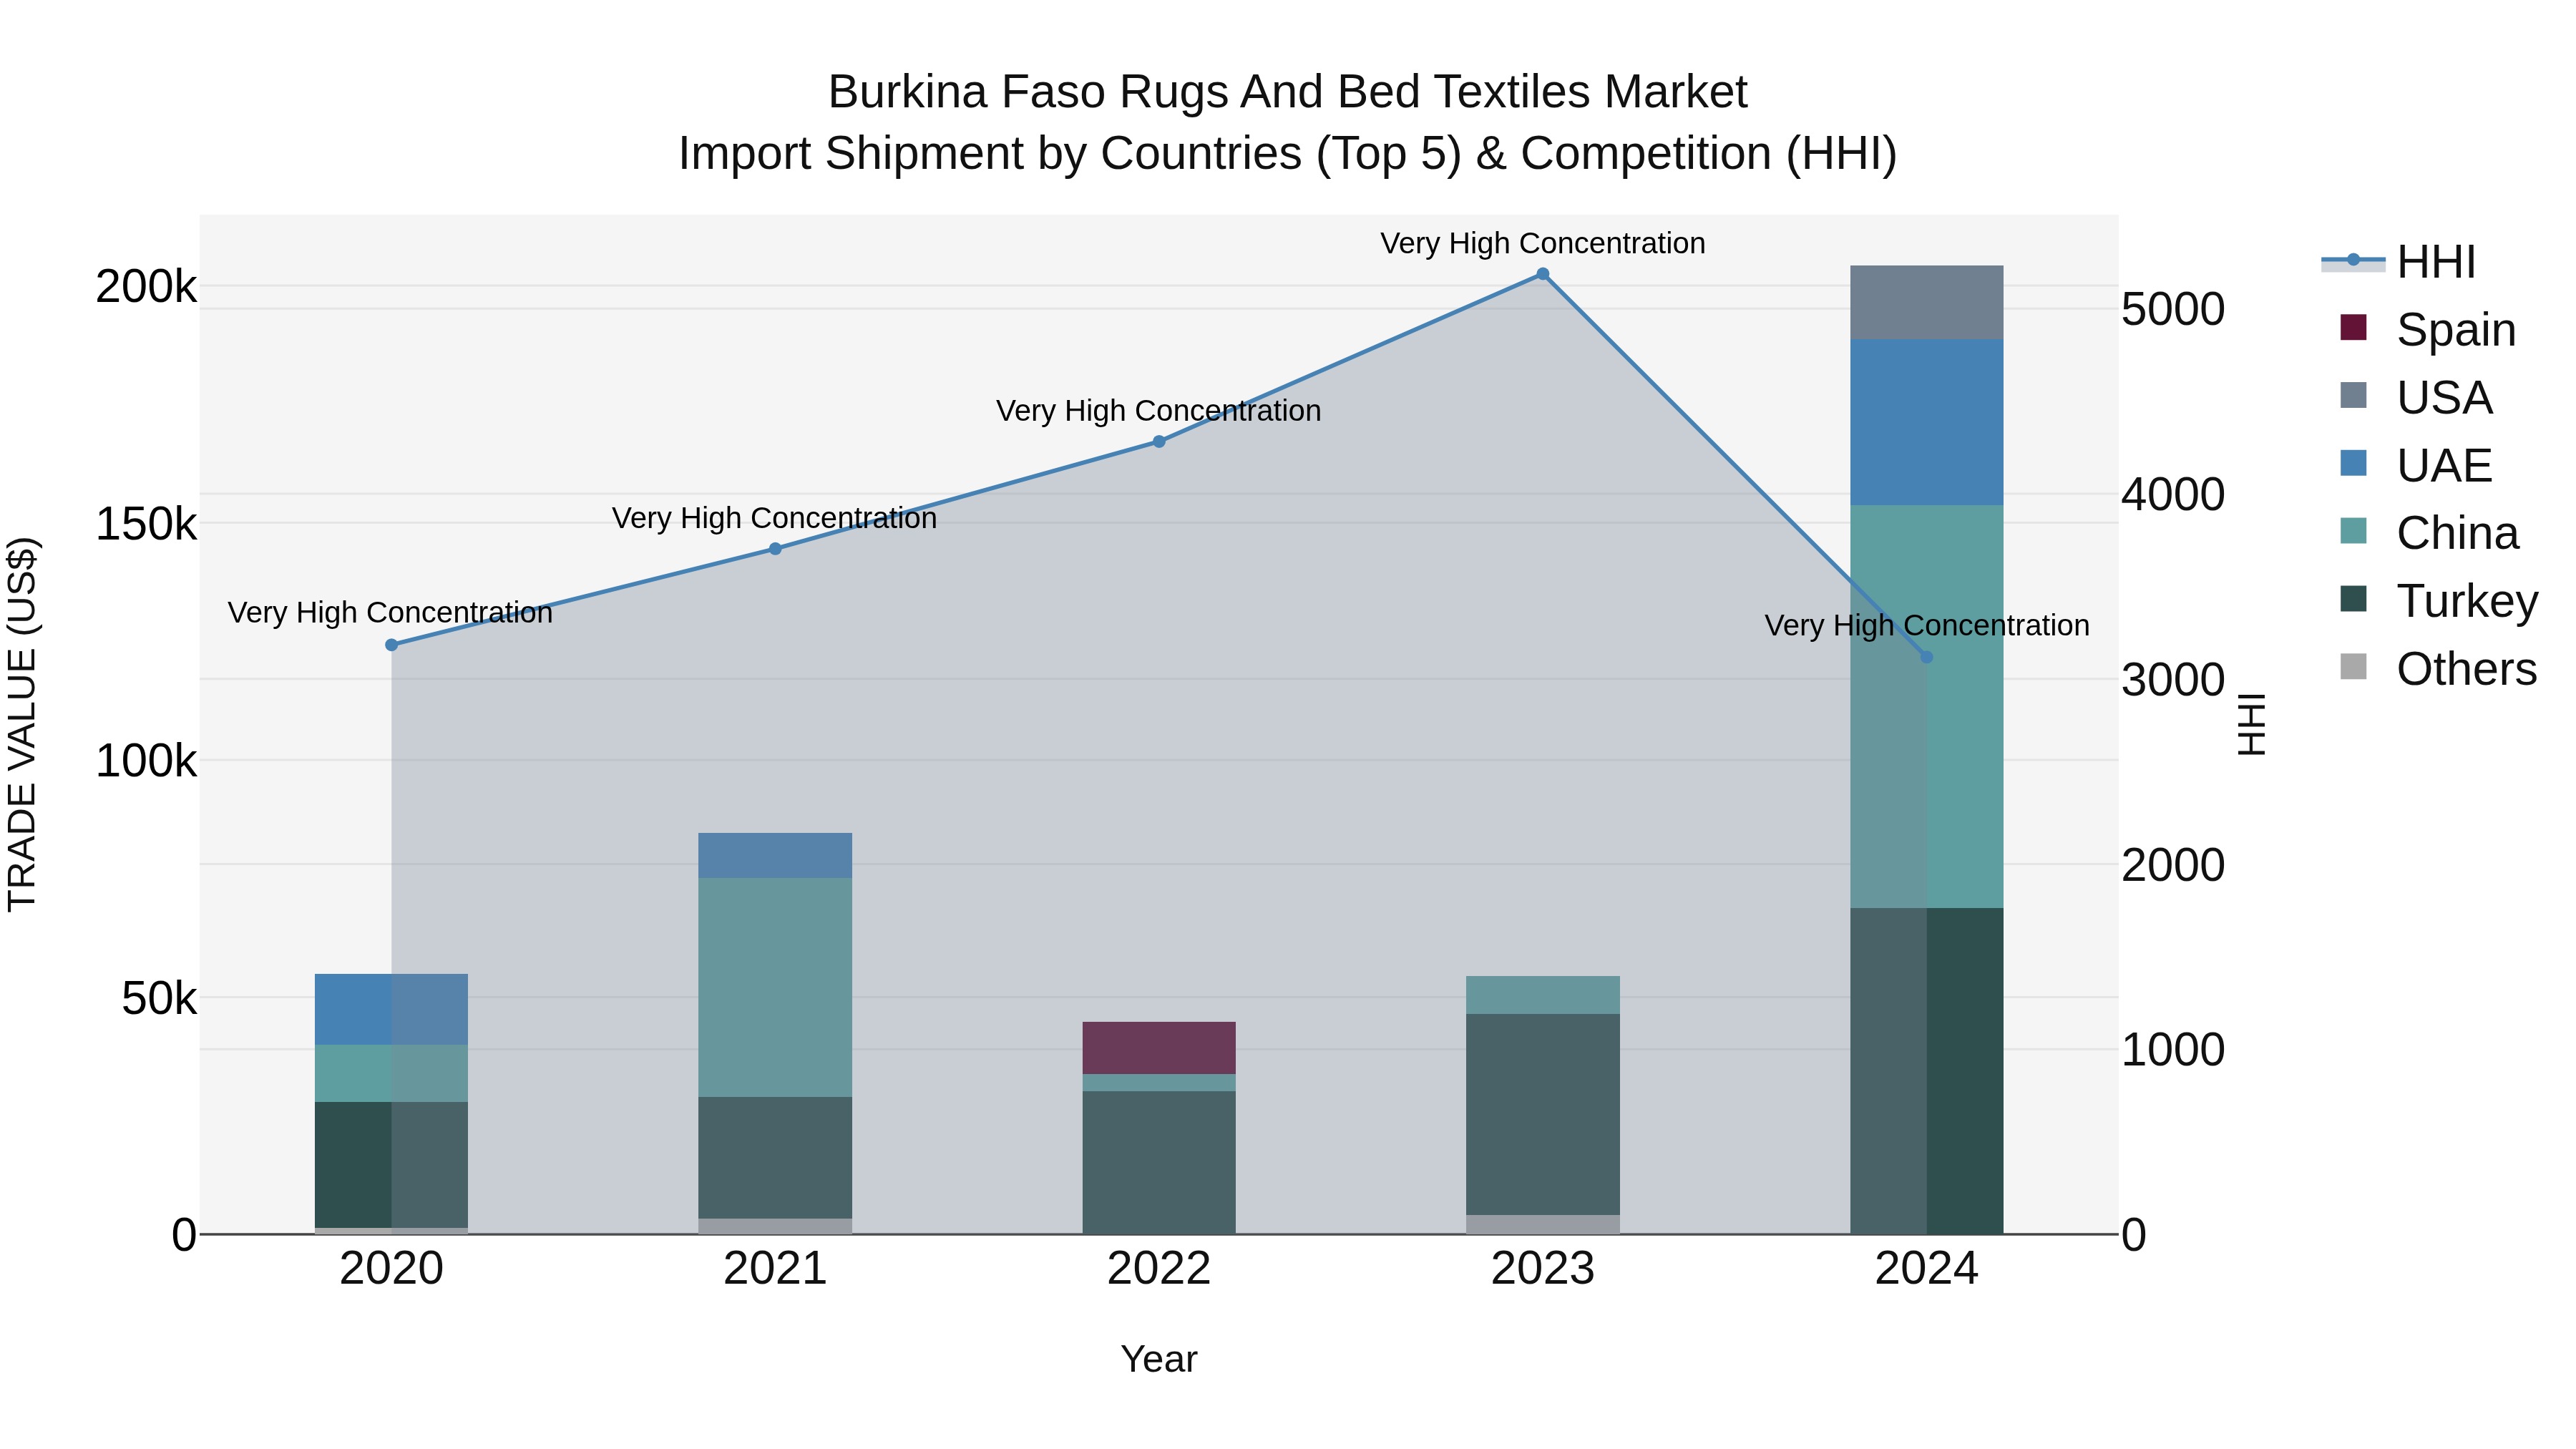
Task: Click the Turkey segment of the 2022 bar
Action: click(1159, 1162)
